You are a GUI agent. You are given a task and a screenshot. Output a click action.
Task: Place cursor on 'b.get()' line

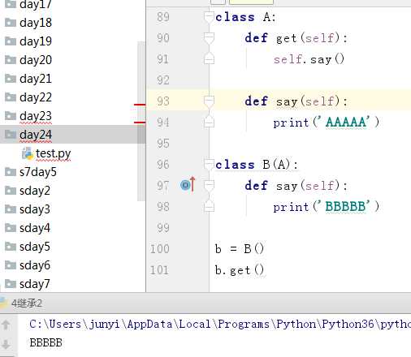click(x=240, y=269)
